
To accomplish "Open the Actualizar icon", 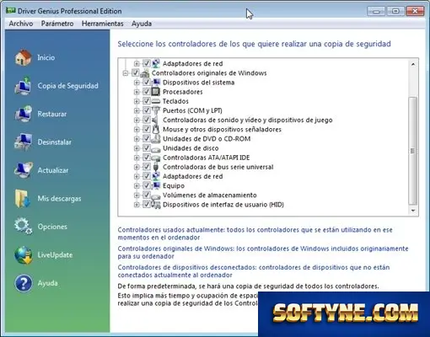I will pos(24,170).
